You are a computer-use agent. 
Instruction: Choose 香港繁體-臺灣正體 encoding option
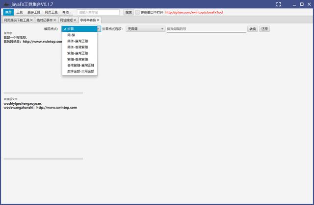point(79,65)
